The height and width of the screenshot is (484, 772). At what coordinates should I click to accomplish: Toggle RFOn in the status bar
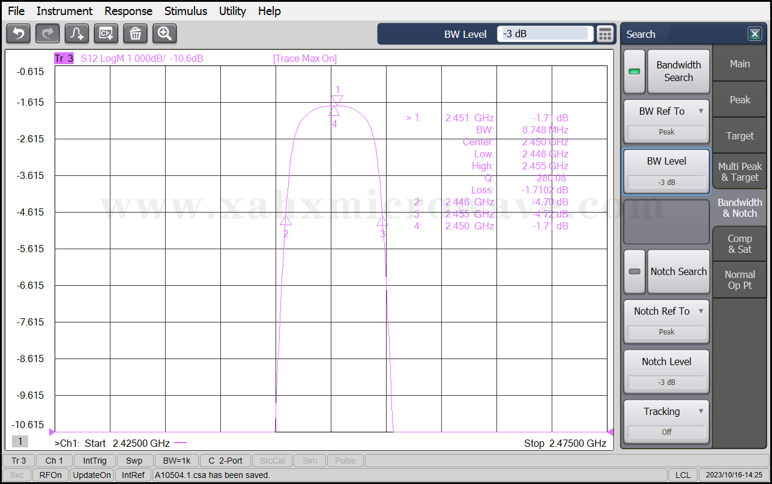pyautogui.click(x=50, y=475)
